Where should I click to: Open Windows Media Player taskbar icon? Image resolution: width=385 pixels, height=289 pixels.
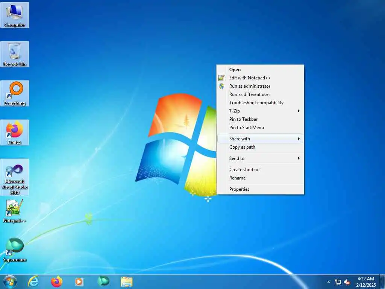pos(79,281)
